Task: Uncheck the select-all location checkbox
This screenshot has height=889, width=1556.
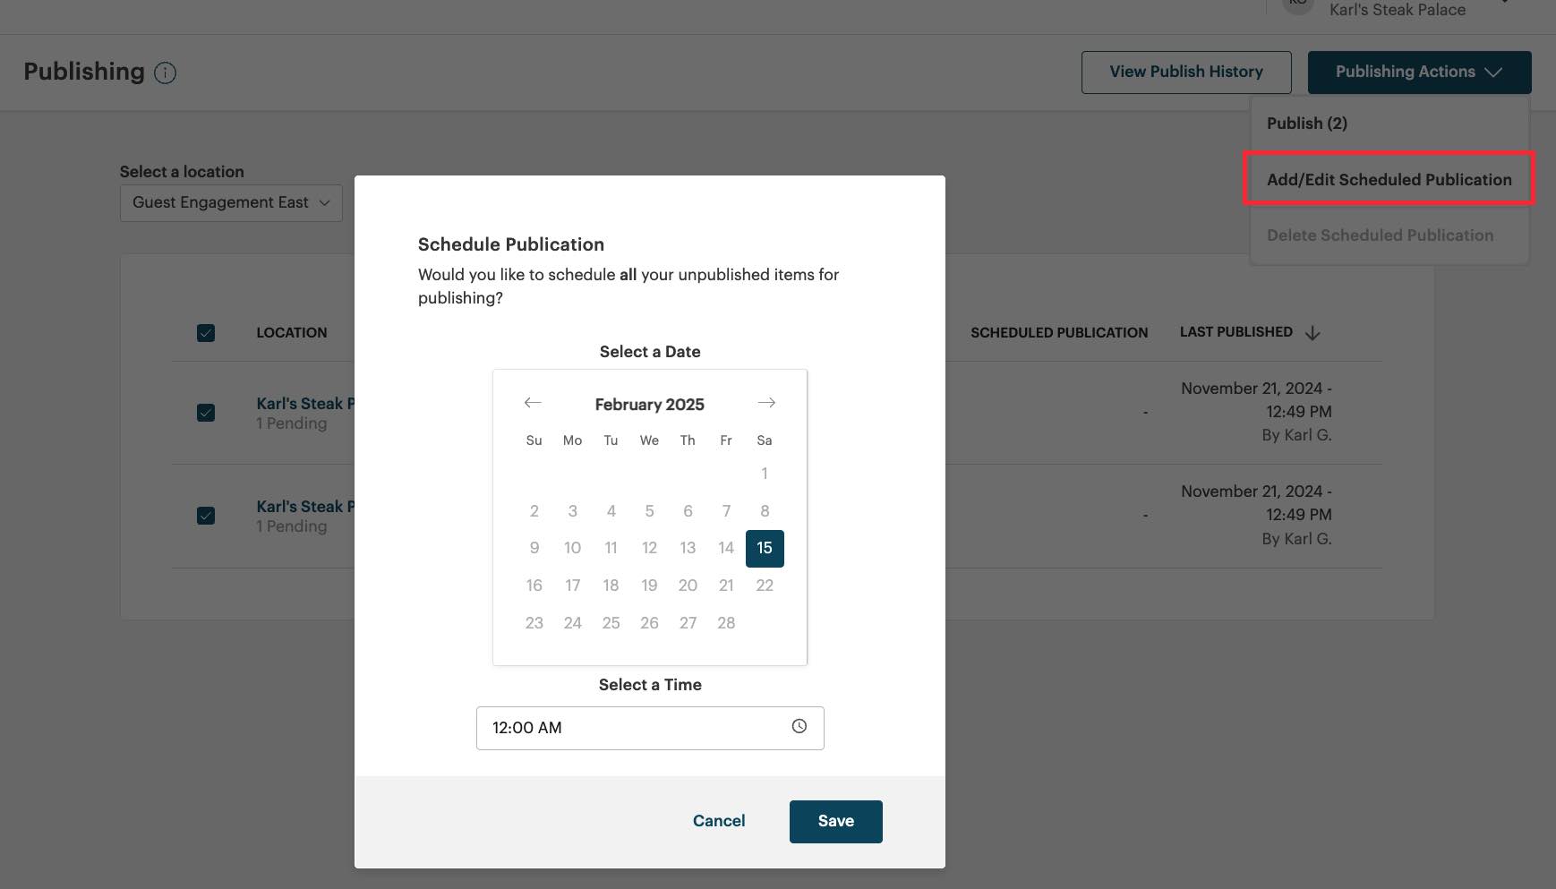Action: tap(205, 332)
